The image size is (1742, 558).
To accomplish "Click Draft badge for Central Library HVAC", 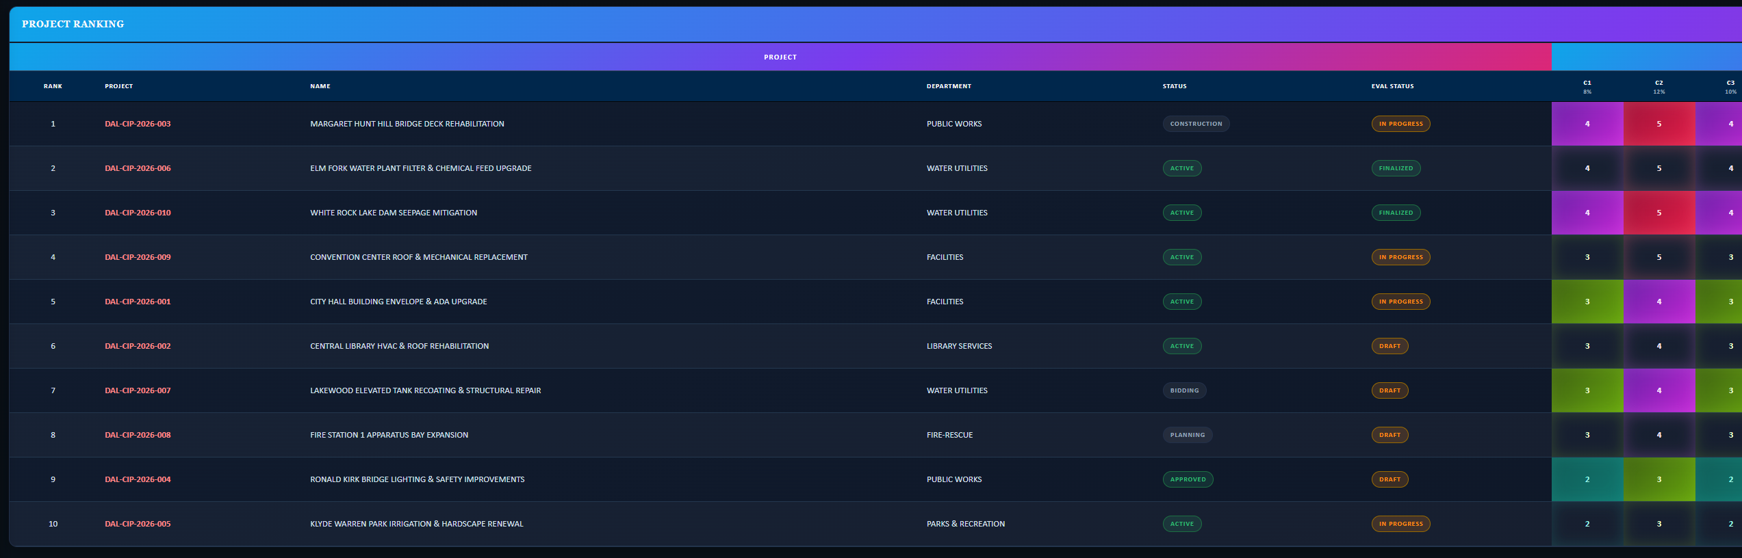I will click(1389, 346).
